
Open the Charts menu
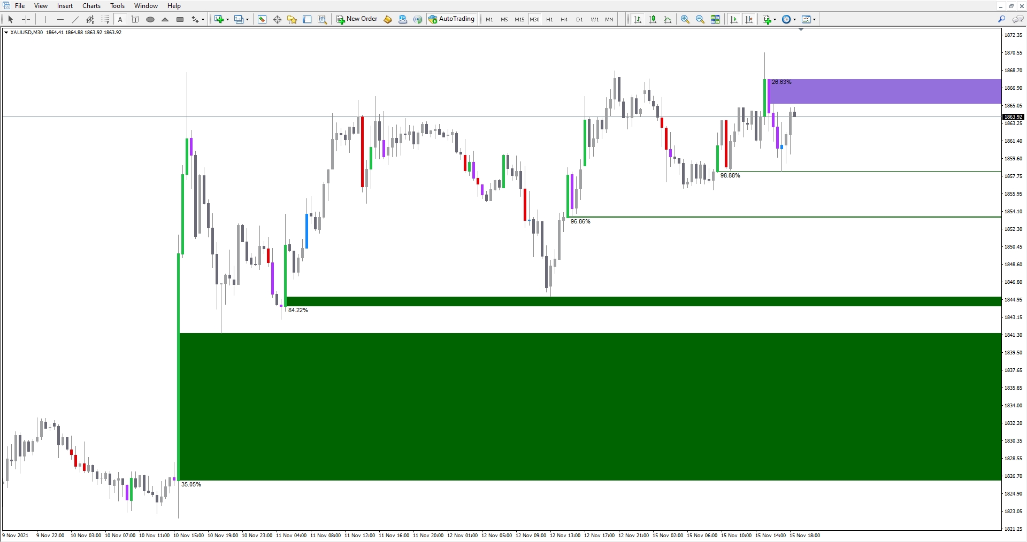click(x=91, y=6)
